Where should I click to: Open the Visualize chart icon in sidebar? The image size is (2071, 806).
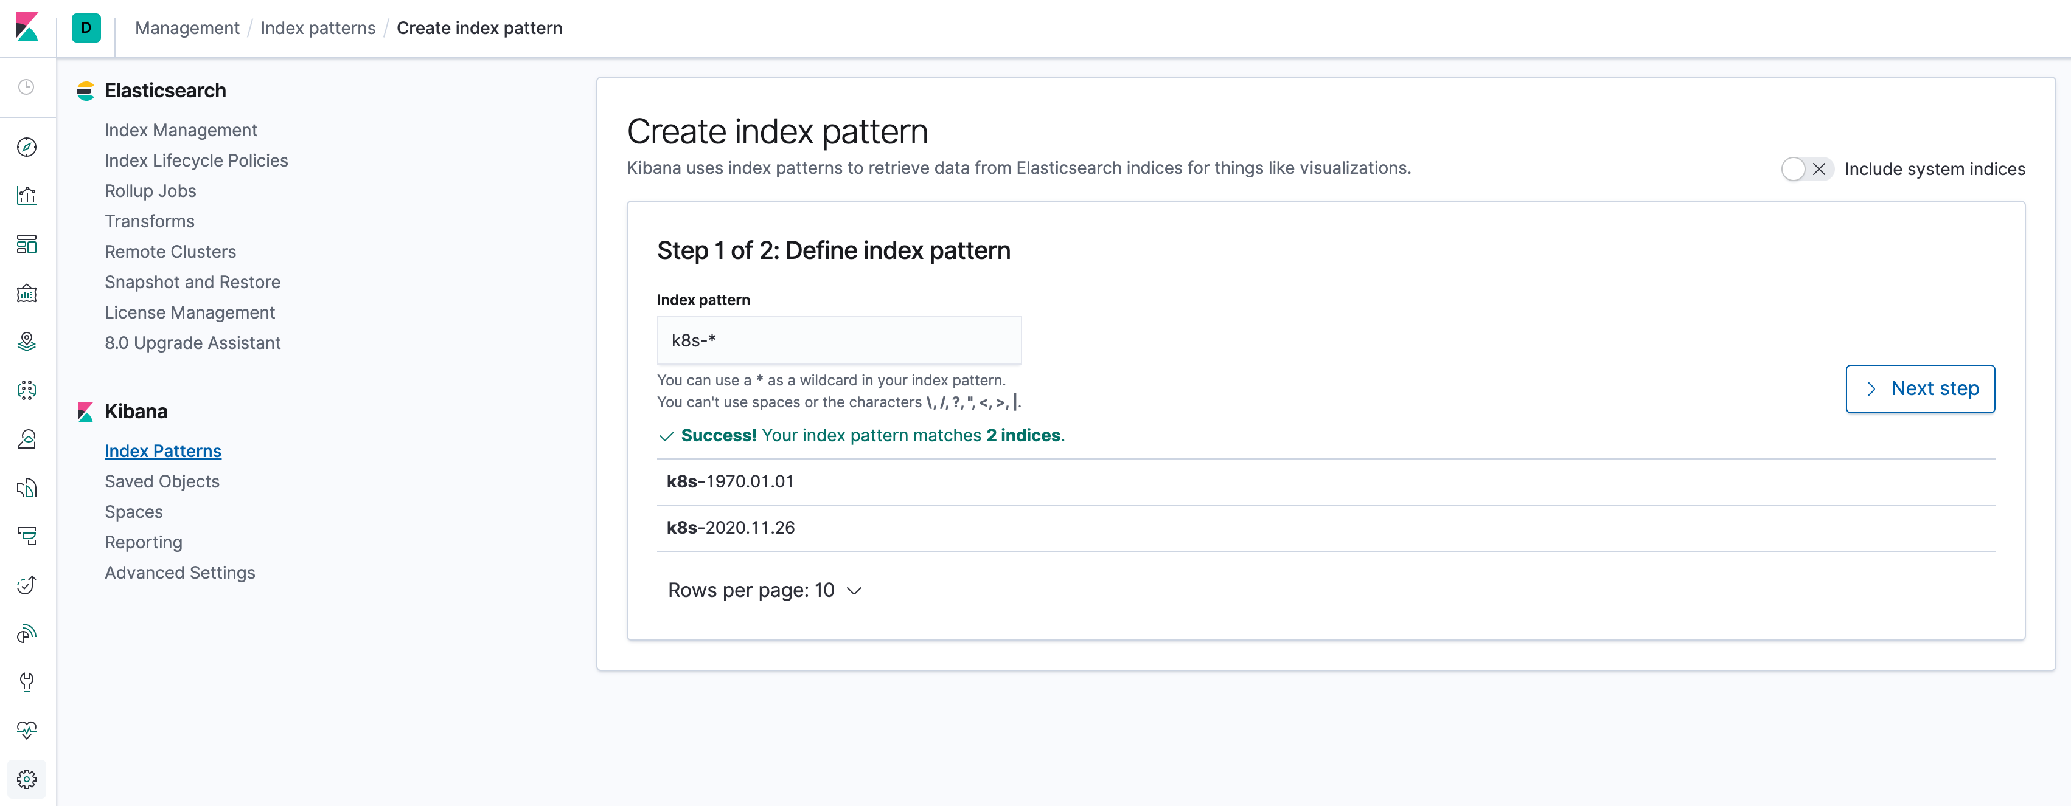(27, 196)
